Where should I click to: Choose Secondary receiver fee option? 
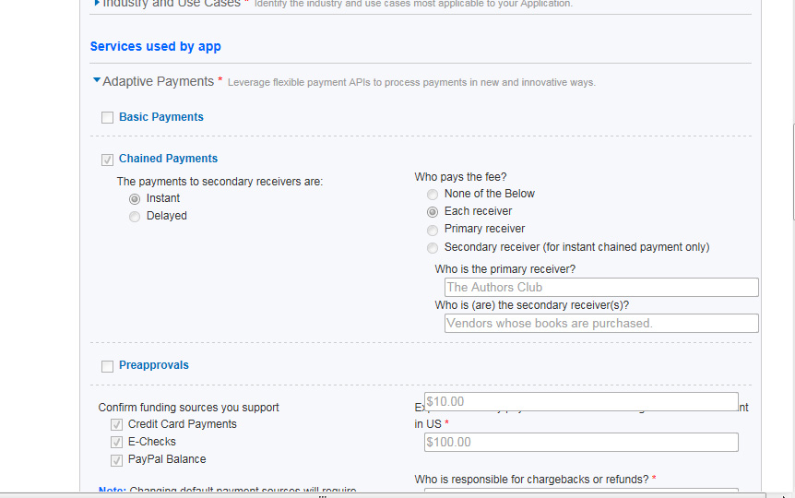(433, 248)
